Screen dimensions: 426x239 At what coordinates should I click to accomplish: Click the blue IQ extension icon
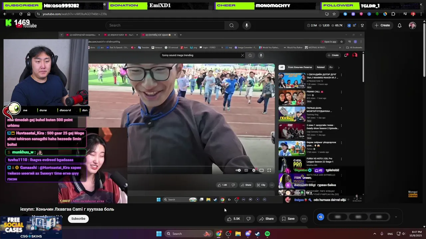click(x=320, y=217)
